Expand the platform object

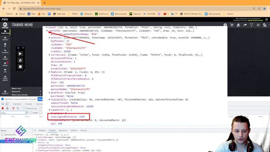pyautogui.click(x=49, y=93)
